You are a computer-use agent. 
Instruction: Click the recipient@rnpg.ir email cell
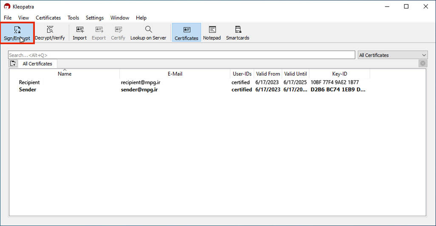tap(141, 82)
